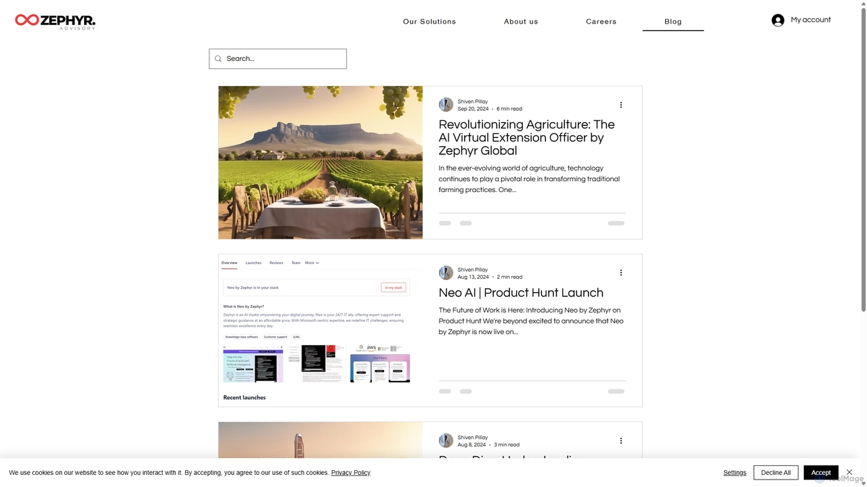Image resolution: width=867 pixels, height=487 pixels.
Task: Click the '2 min read' label
Action: (x=509, y=277)
